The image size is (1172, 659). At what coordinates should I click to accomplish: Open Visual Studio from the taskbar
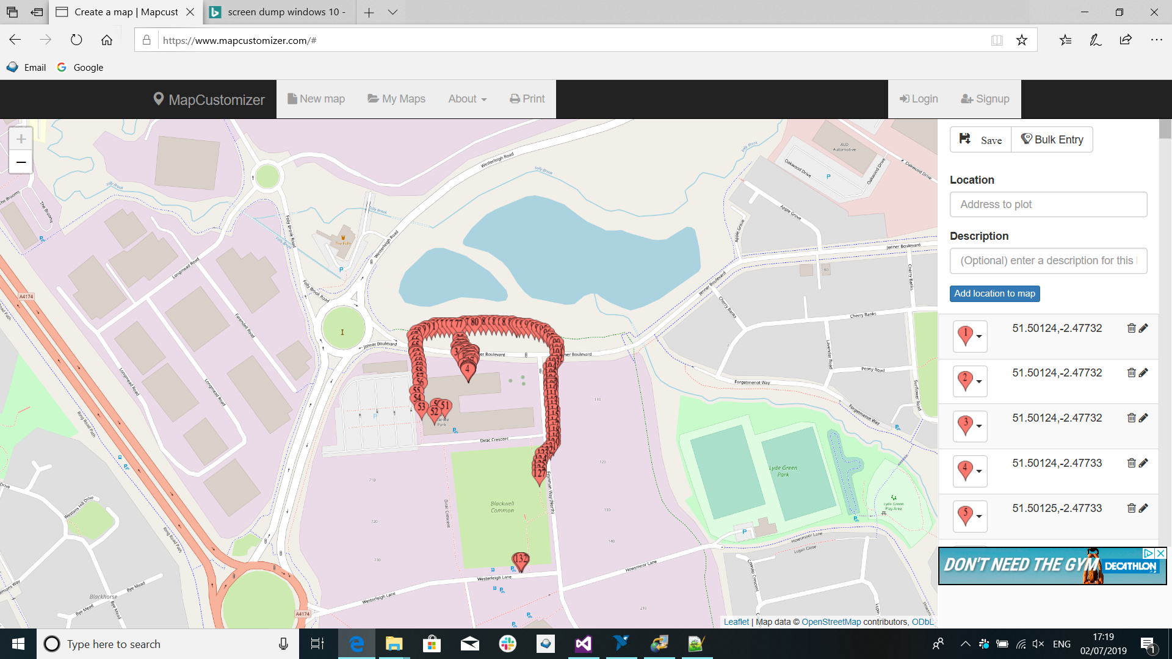583,644
